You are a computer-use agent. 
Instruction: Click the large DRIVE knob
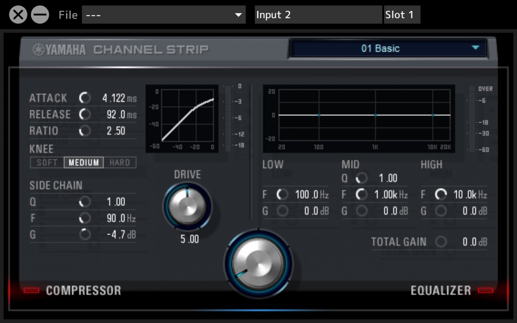[x=187, y=206]
